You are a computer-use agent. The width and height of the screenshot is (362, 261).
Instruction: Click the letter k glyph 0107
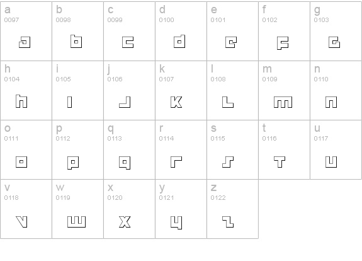click(x=181, y=90)
